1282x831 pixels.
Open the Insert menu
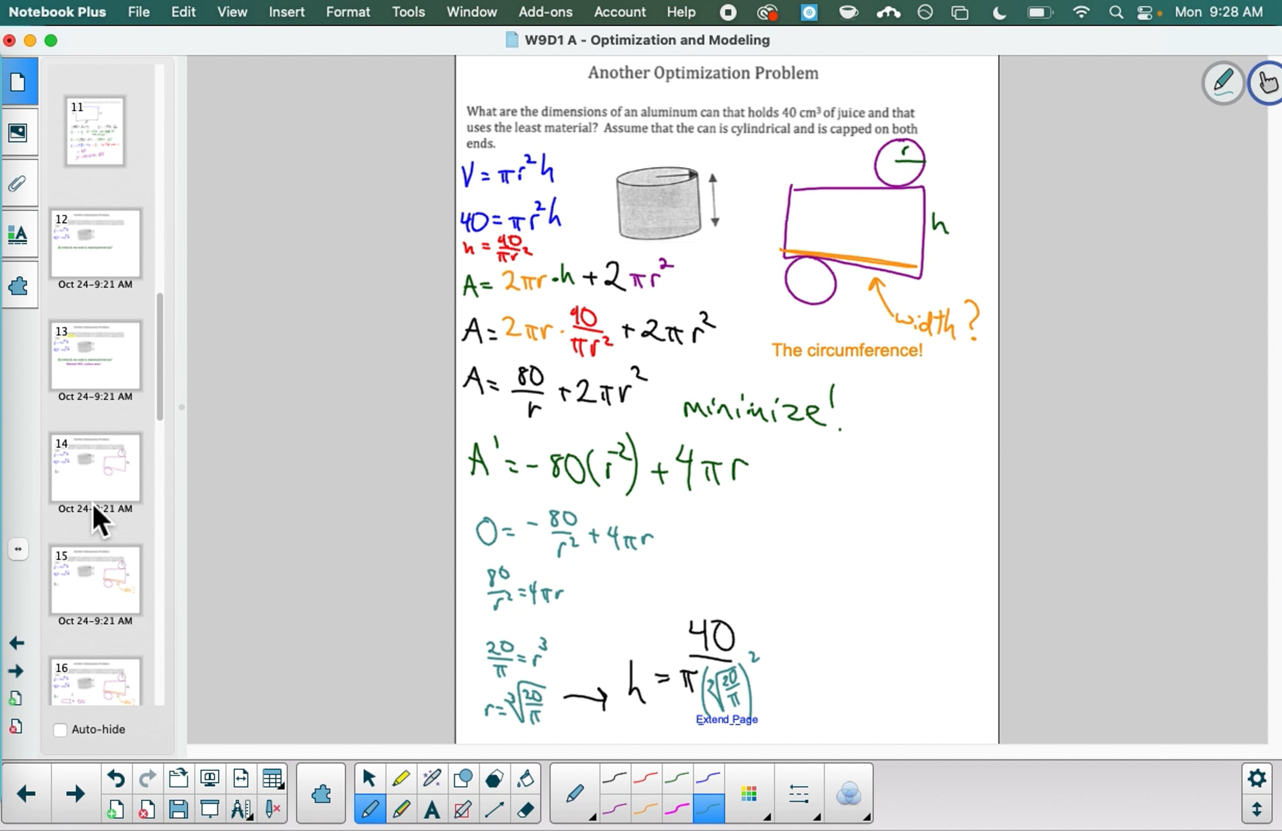pos(286,12)
